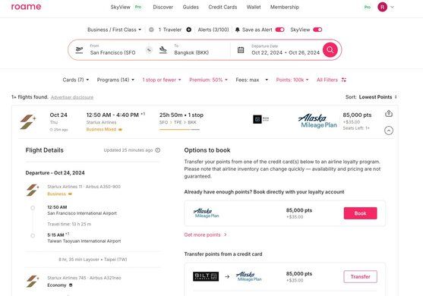The image size is (423, 296).
Task: Click the calendar icon for departure date
Action: (x=241, y=50)
